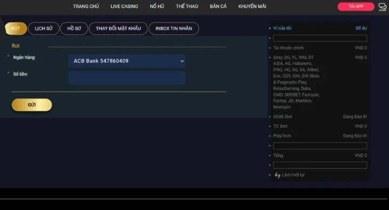Navigate to TRANG CHỦ in top menu

pyautogui.click(x=86, y=6)
